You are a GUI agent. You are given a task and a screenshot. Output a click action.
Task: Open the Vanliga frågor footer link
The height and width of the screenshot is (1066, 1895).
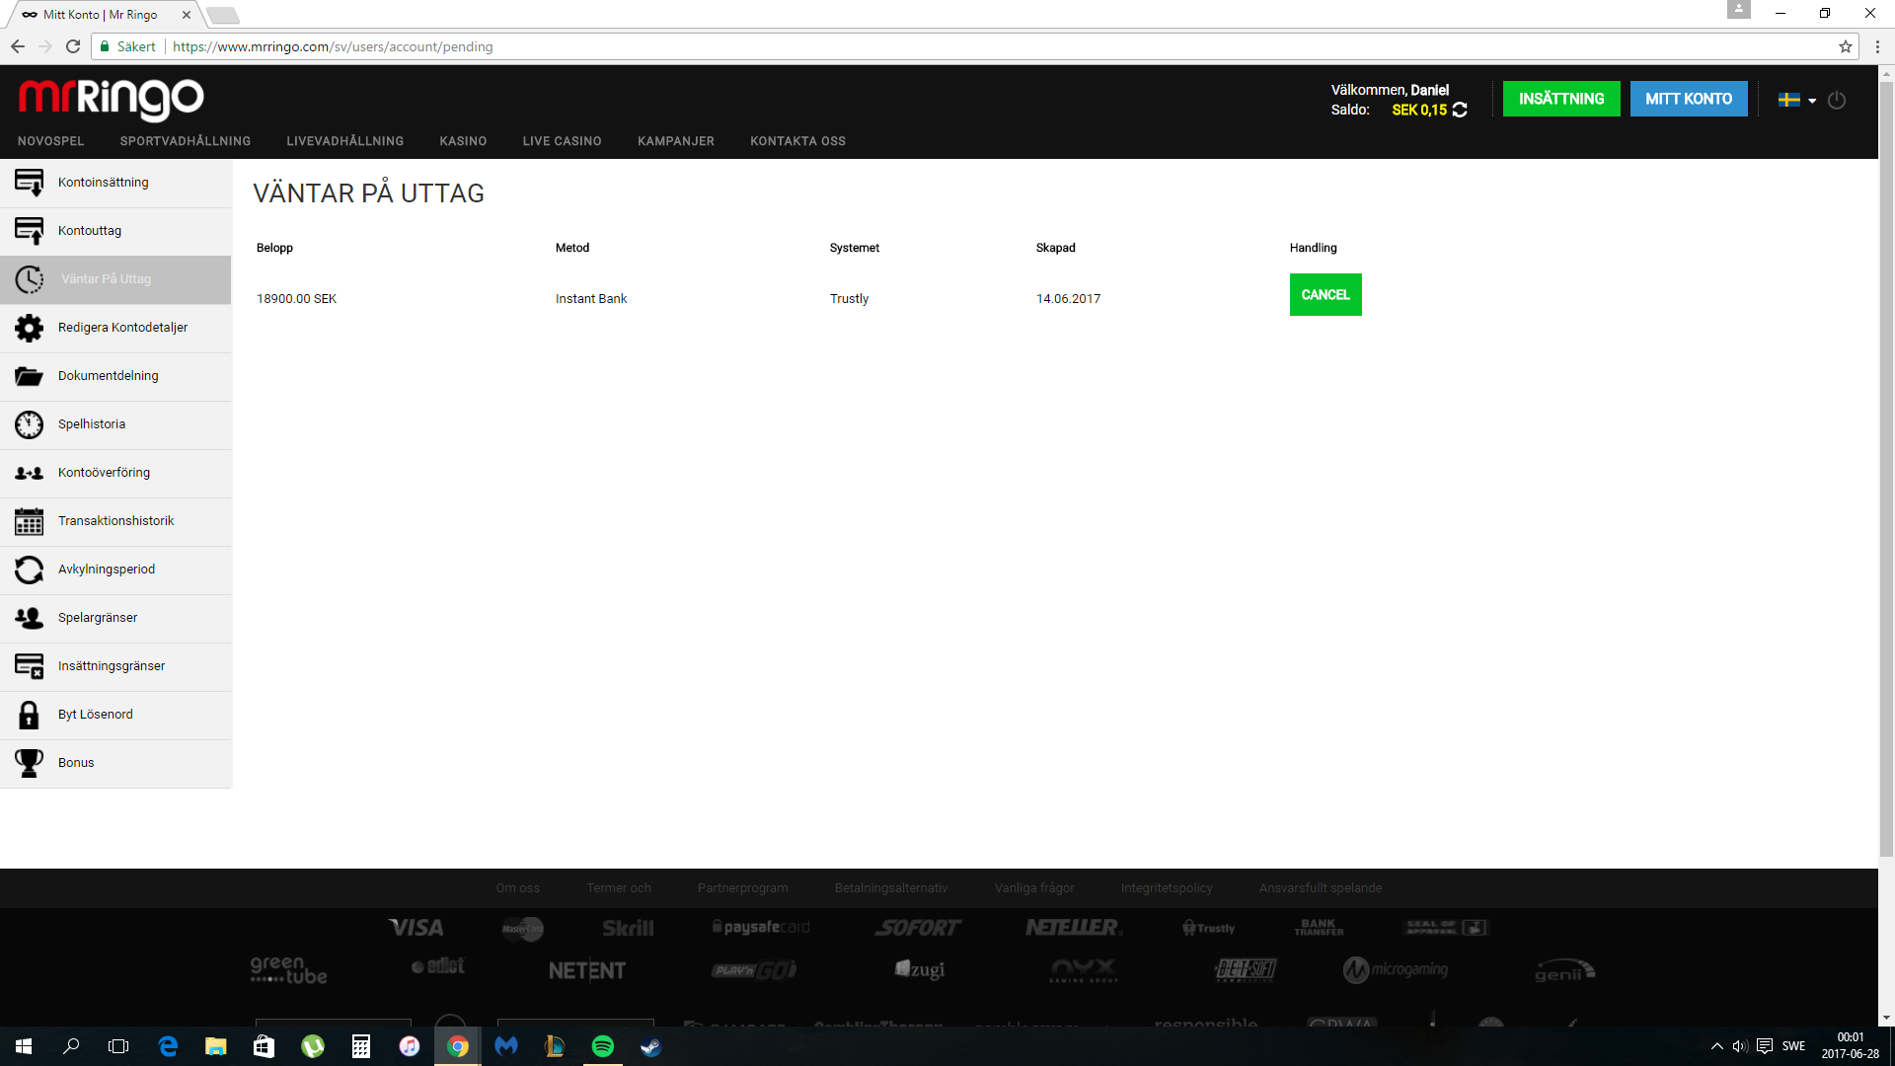point(1034,888)
